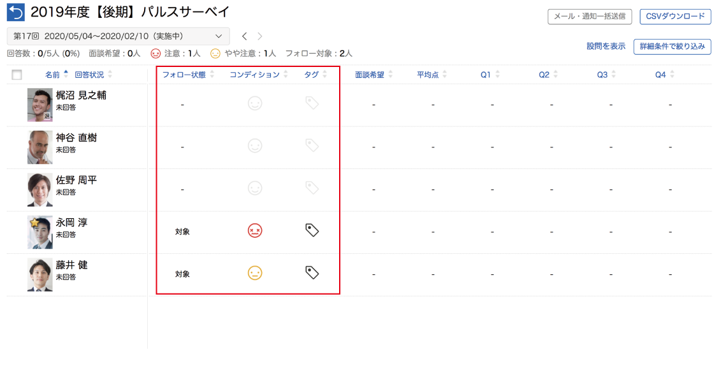
Task: Click the yellow neutral face for 藤井 健
Action: click(255, 273)
